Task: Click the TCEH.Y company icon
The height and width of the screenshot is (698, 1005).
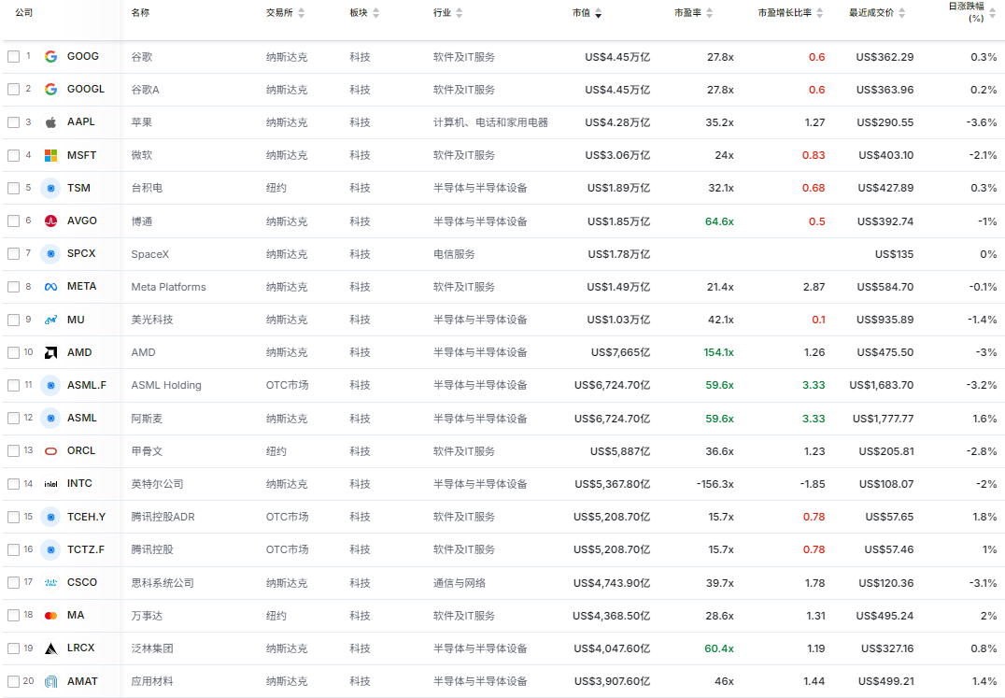Action: pos(50,517)
